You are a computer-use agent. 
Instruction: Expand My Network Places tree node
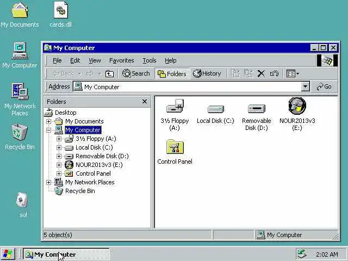pyautogui.click(x=48, y=183)
